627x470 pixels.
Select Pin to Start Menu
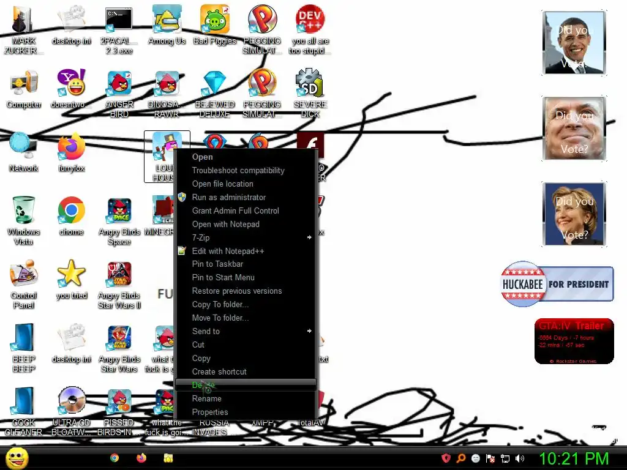246,278
